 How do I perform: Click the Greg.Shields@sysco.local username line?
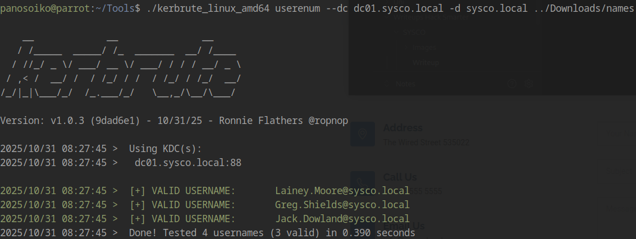[342, 205]
